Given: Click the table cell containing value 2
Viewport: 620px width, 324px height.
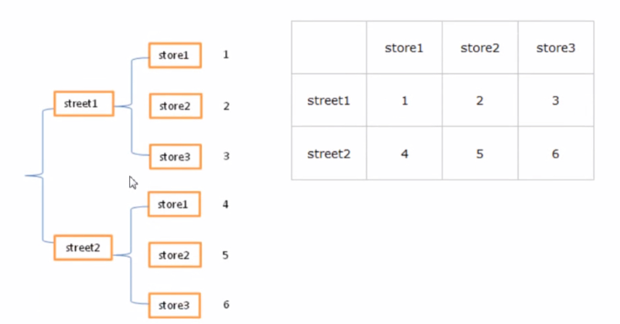Looking at the screenshot, I should point(480,101).
